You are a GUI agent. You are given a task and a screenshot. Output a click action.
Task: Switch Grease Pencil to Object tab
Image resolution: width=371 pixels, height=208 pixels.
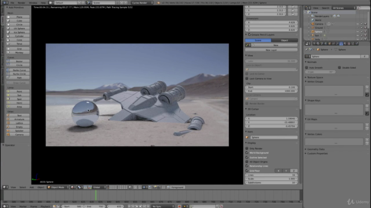click(285, 40)
